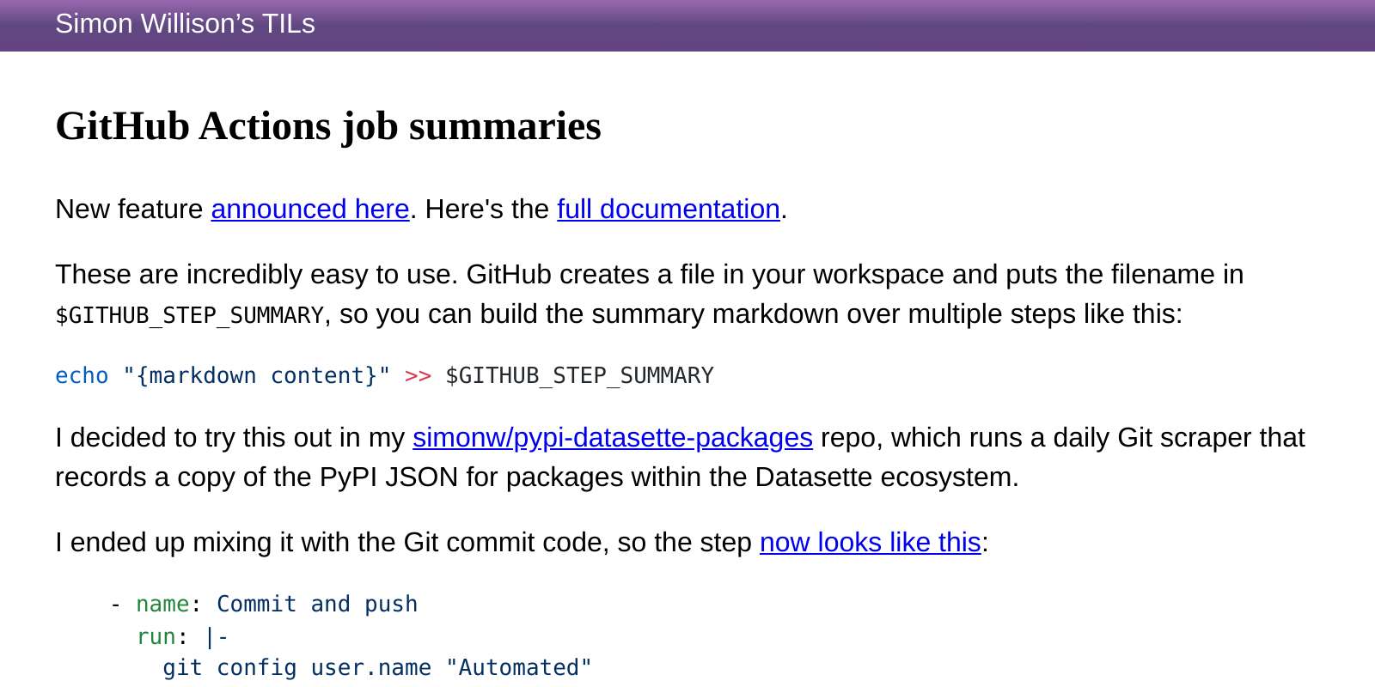Open the "full documentation" link

pyautogui.click(x=667, y=209)
